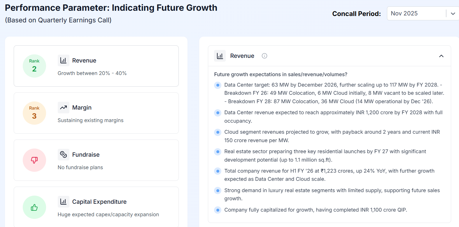Viewport: 459px width, 227px height.
Task: Click the Revenue heading in detail panel
Action: [242, 56]
